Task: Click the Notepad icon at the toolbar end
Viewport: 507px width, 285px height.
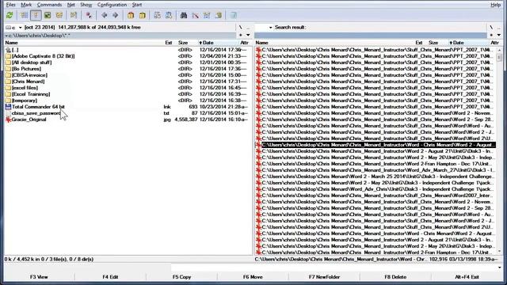Action: point(234,15)
